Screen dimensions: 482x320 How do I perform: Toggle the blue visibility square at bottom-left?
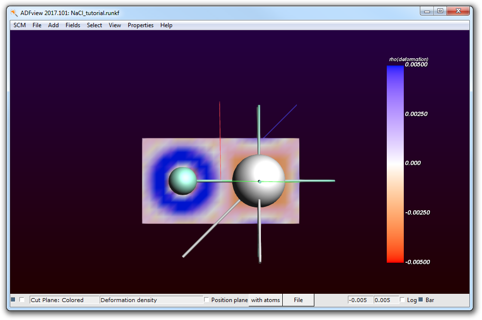click(13, 300)
